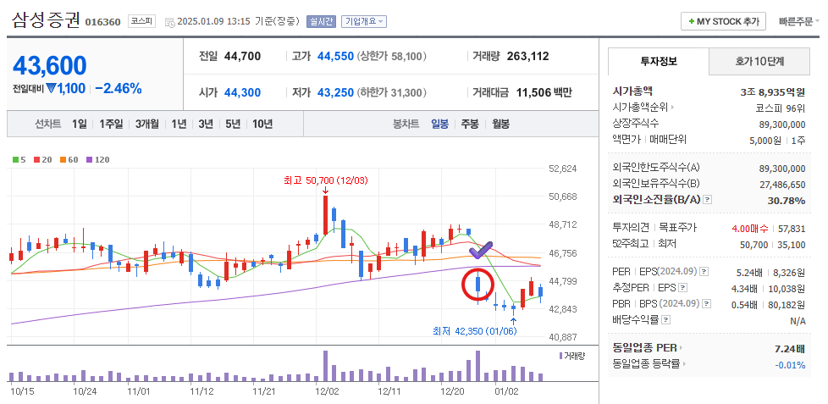The image size is (828, 404).
Task: Click the 거래량 value 263,112
Action: tap(527, 56)
